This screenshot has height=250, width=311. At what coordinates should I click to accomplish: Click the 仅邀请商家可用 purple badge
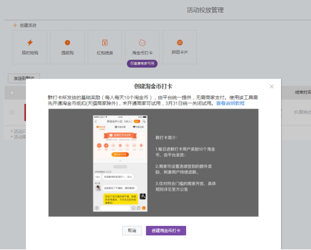pos(142,63)
